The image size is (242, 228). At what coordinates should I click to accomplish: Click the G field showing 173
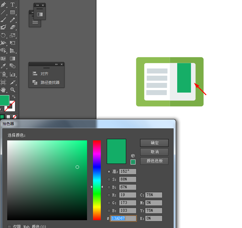pos(128,203)
